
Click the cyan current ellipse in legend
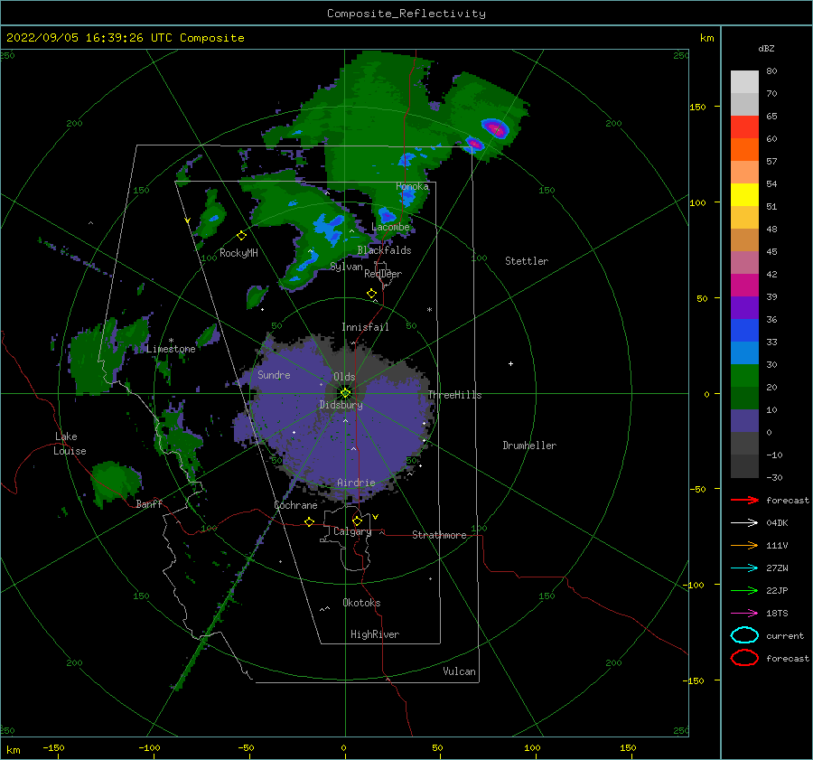coord(744,635)
